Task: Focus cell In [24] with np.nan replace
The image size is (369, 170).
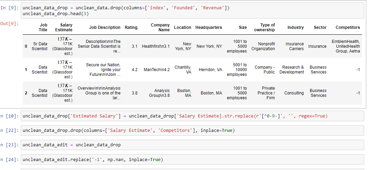Action: [192, 160]
